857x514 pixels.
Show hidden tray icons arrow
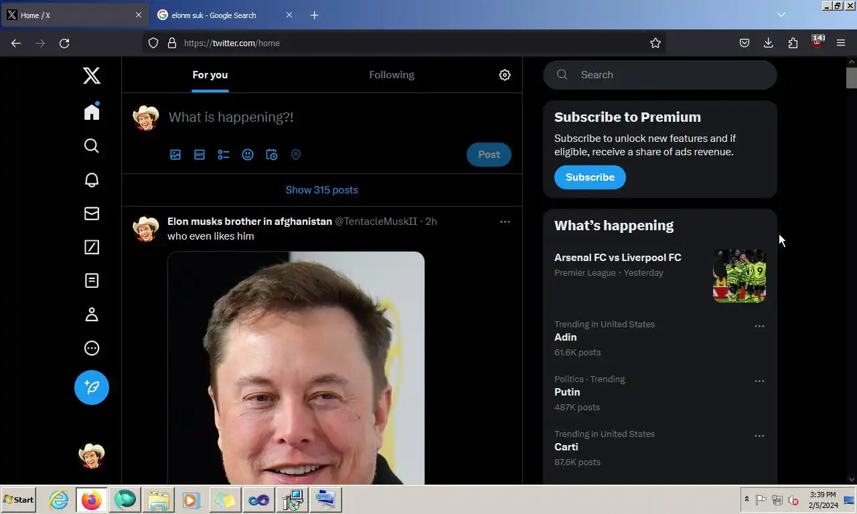pos(747,499)
